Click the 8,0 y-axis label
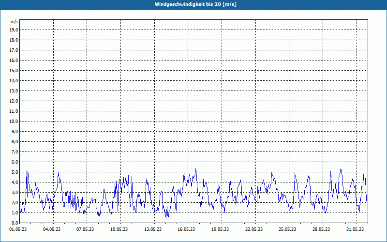387x242 pixels. tap(15, 141)
